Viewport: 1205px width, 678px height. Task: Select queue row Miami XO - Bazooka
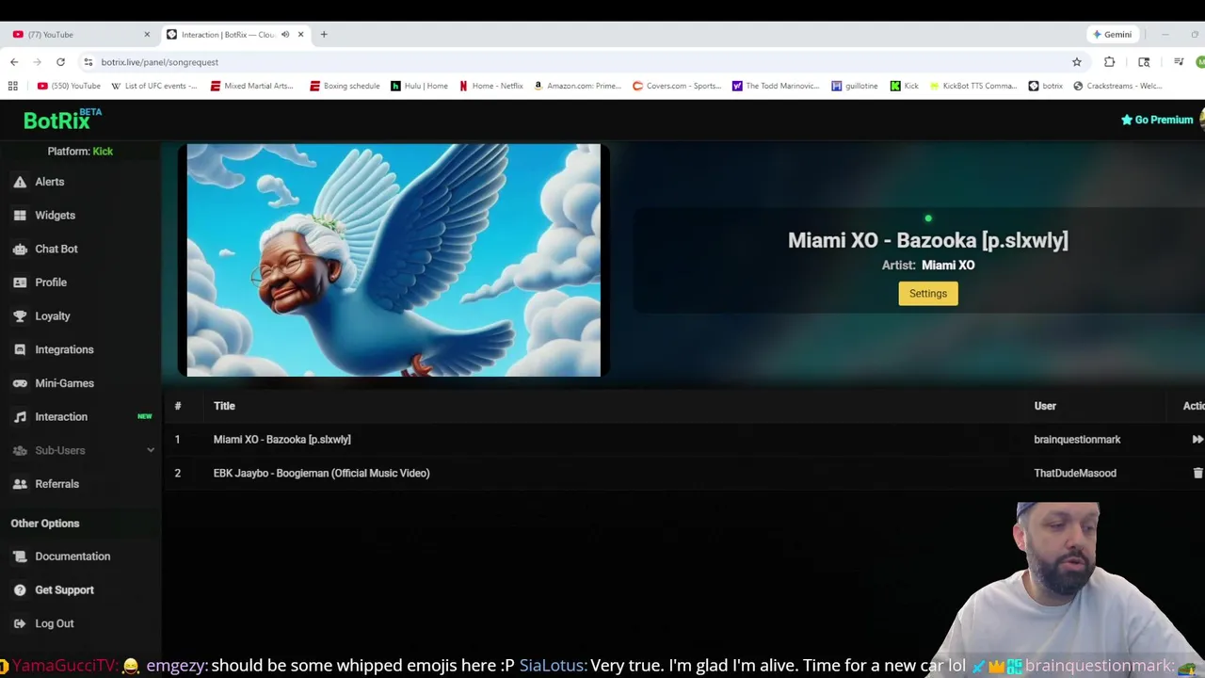(281, 440)
